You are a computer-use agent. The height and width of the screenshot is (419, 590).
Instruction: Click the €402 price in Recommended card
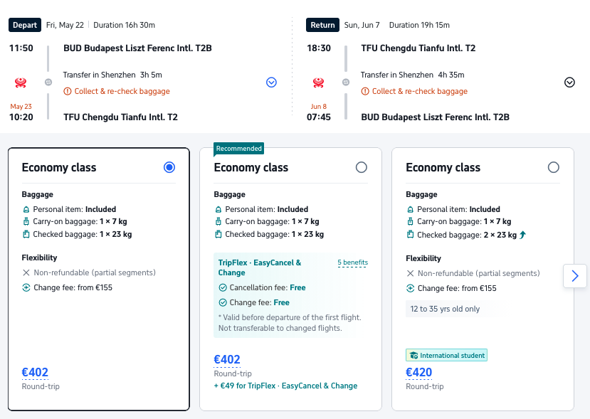tap(227, 360)
